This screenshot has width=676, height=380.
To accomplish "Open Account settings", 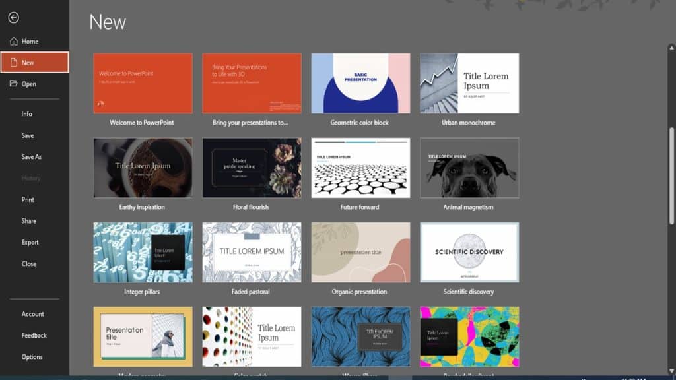I will click(32, 314).
